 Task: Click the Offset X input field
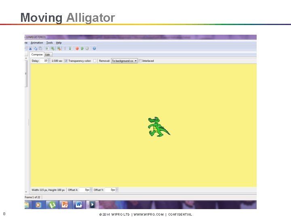(84, 190)
